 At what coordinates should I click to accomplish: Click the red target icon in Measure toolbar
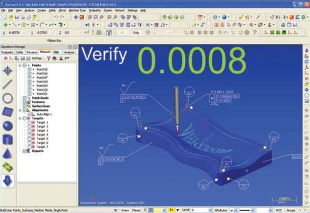[x=6, y=58]
